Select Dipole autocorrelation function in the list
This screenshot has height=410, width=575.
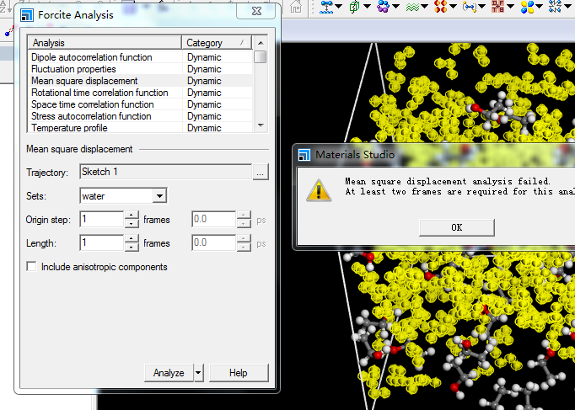pos(92,57)
